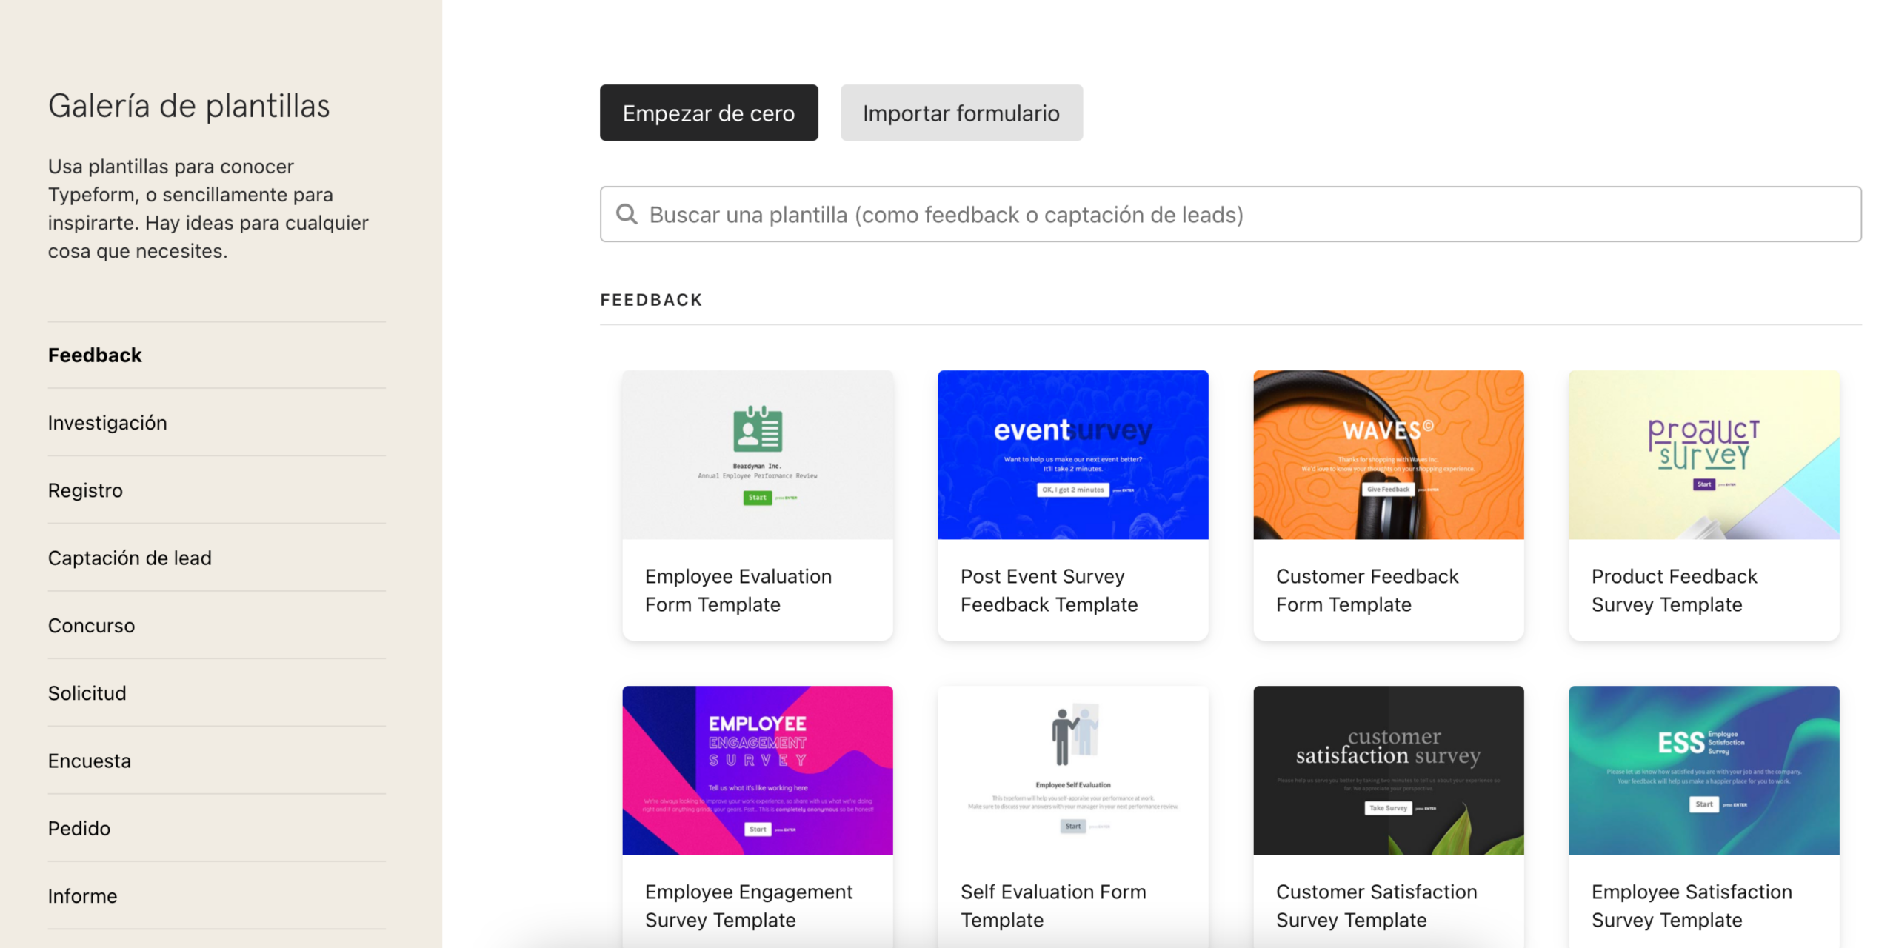This screenshot has height=948, width=1896.
Task: Open the Post Event Survey thumbnail
Action: tap(1072, 454)
